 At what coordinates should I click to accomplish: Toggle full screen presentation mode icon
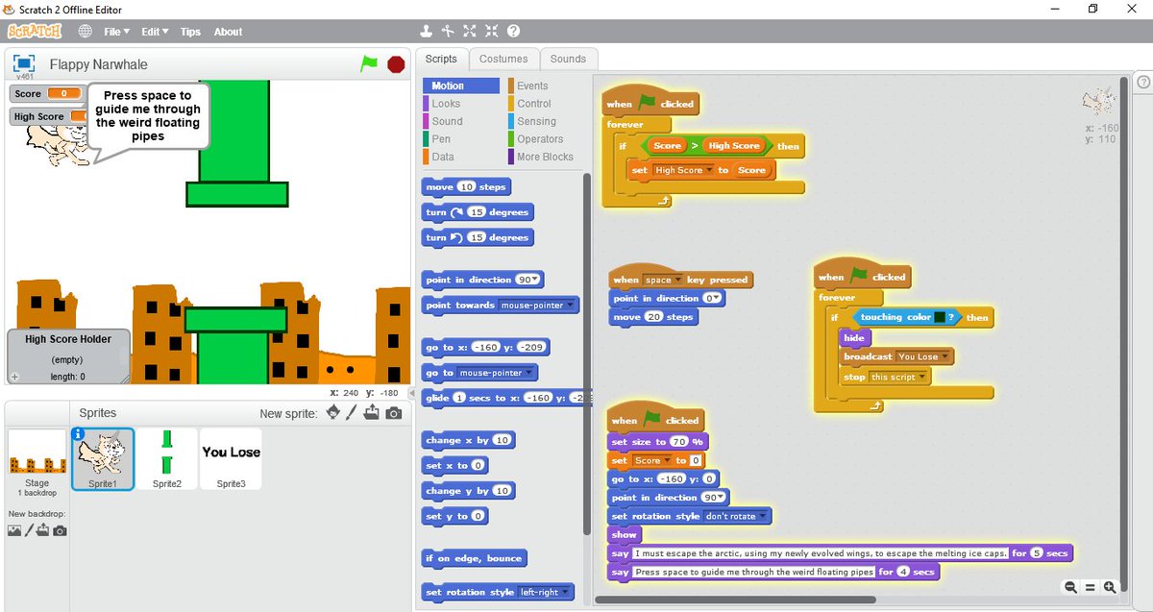point(24,62)
